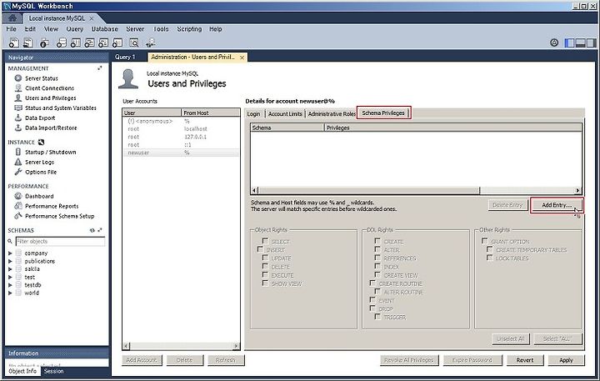
Task: Click the instance icon beside INSTANCE heading
Action: (x=41, y=142)
